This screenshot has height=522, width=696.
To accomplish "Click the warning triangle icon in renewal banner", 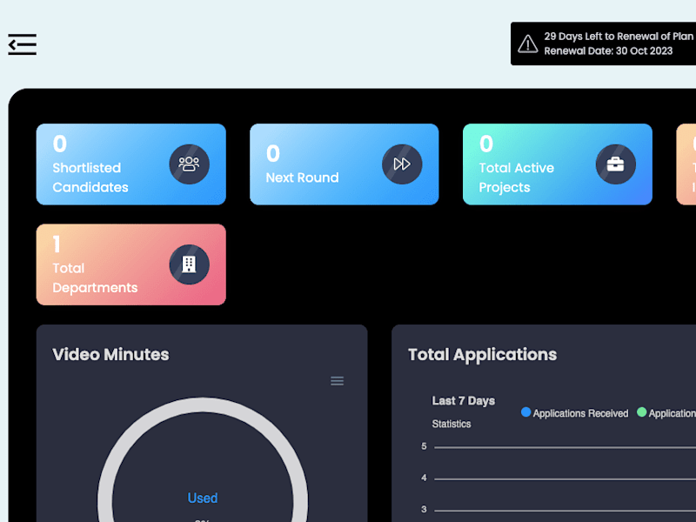I will coord(528,44).
